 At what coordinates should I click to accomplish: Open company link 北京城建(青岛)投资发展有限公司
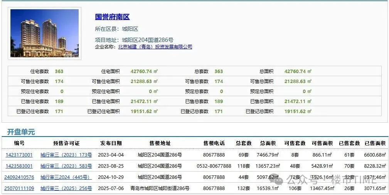(155, 47)
